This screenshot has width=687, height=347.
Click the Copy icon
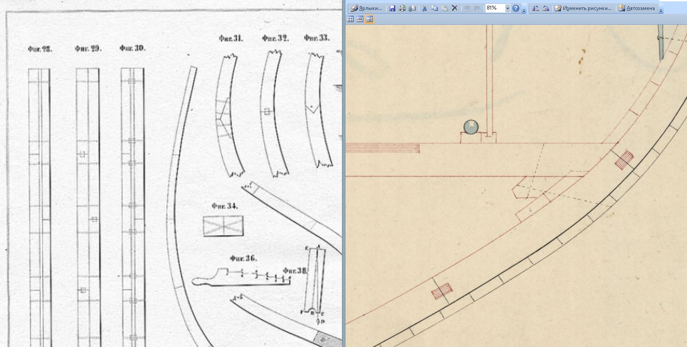pyautogui.click(x=435, y=8)
